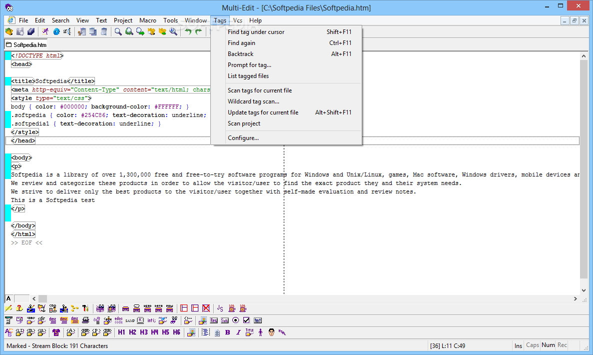Click the table DATA icon

pos(158,308)
